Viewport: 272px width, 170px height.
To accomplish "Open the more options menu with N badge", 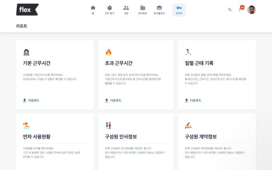I will tap(240, 9).
